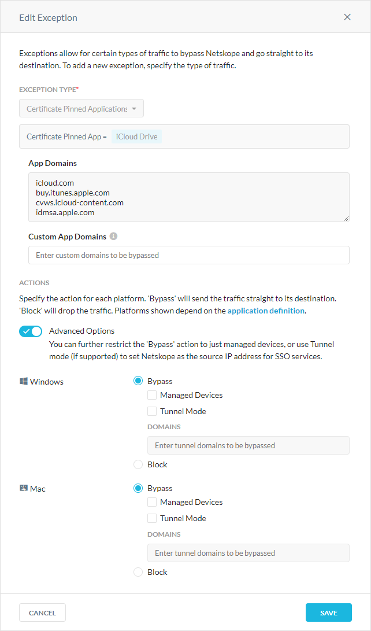Select Bypass for the Mac platform

[x=138, y=488]
